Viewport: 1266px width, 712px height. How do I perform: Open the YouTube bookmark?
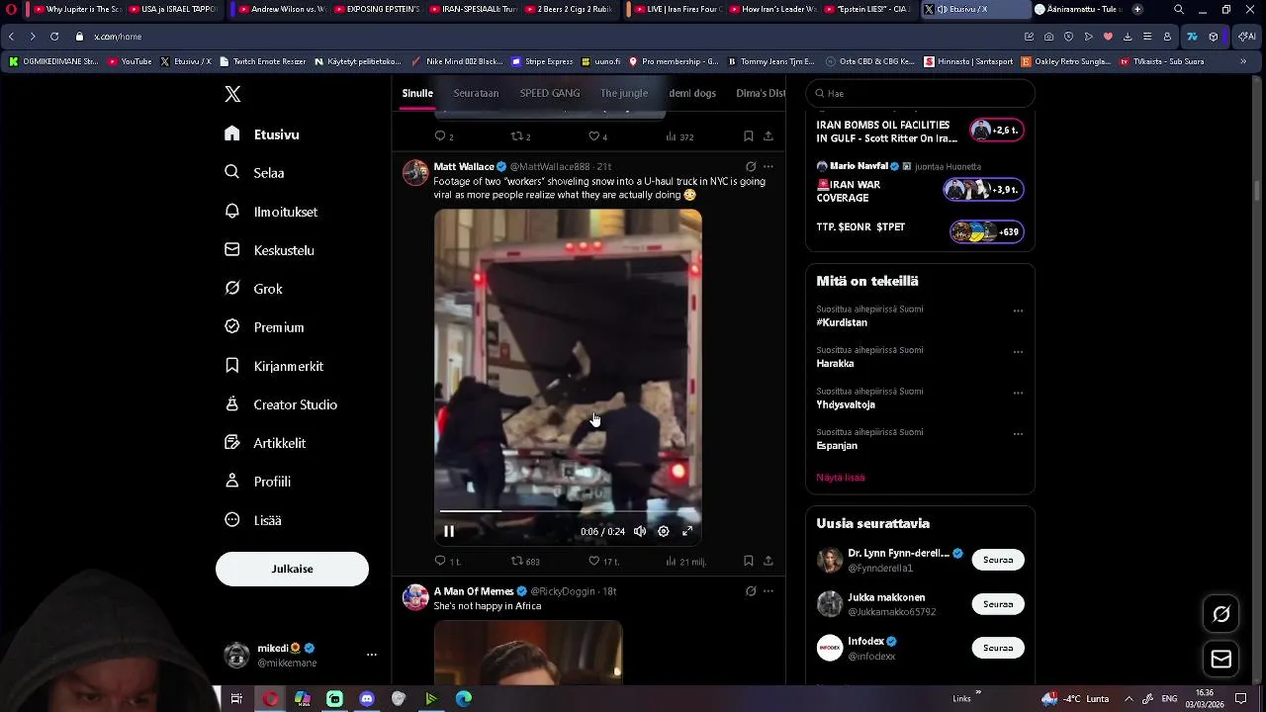(x=130, y=61)
